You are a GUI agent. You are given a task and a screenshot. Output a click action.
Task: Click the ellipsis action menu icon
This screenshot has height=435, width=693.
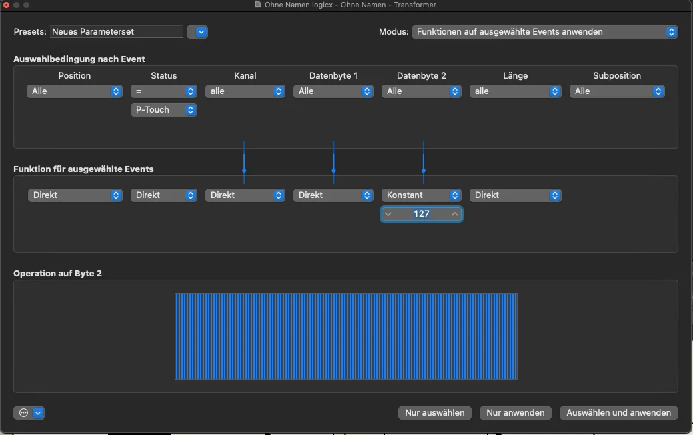click(23, 413)
